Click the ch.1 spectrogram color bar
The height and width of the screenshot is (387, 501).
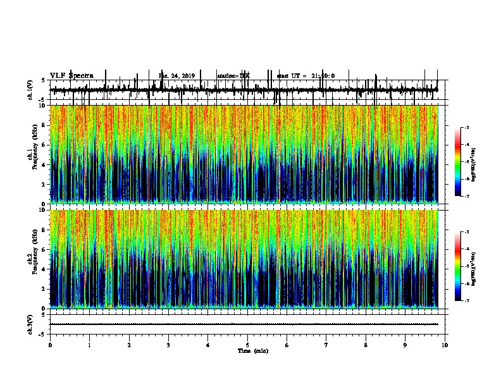pyautogui.click(x=457, y=162)
